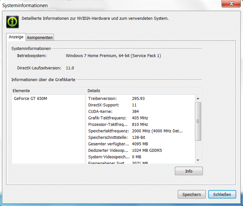Image resolution: width=243 pixels, height=206 pixels.
Task: Click the Gesamter verfügbar... label
Action: point(108,144)
